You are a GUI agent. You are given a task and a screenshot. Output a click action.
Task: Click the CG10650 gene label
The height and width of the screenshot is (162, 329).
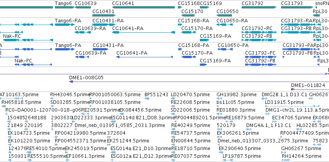[x=227, y=11]
